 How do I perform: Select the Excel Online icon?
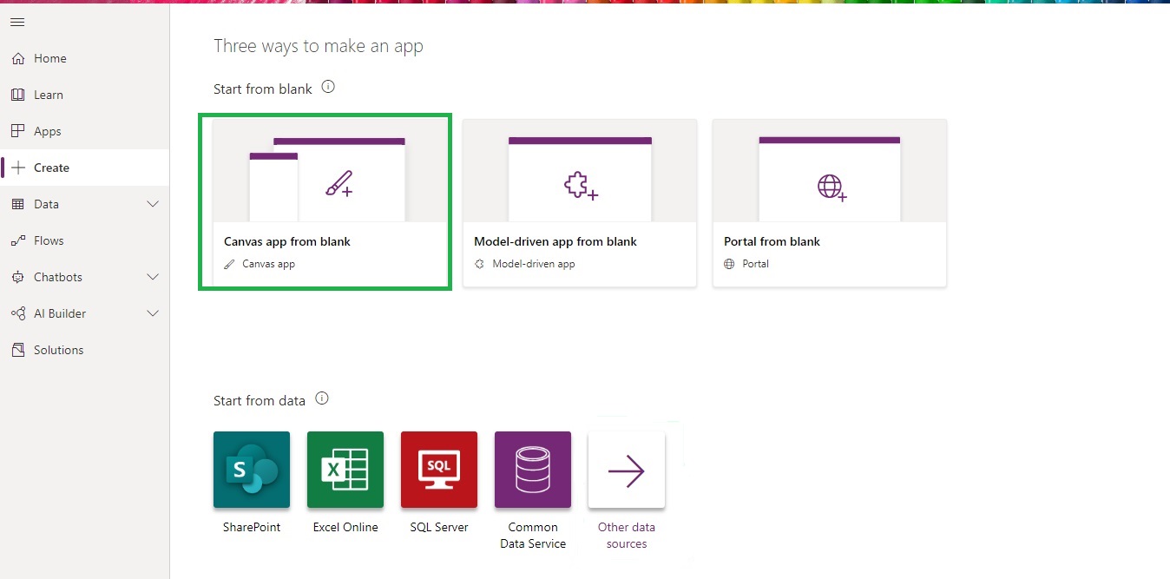coord(345,470)
